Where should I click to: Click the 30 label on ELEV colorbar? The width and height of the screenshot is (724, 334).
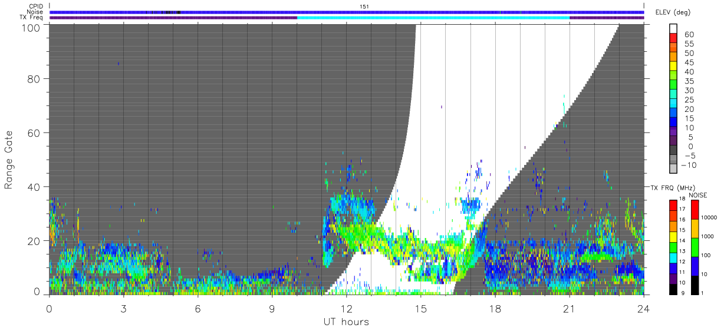[x=689, y=90]
